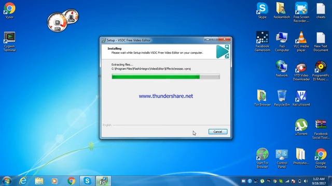Click the Show desktop button
Image resolution: width=332 pixels, height=186 pixels.
[330, 181]
